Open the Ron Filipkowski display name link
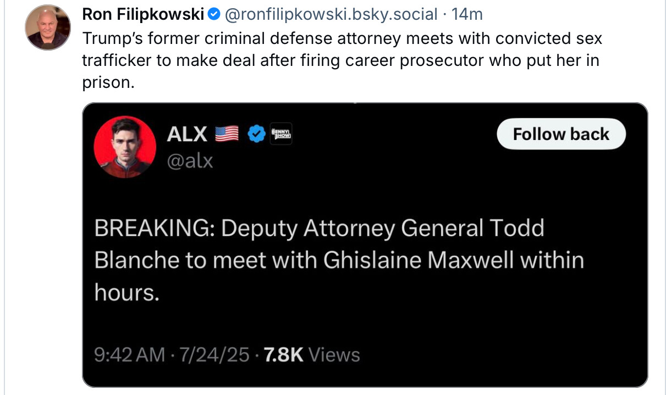Viewport: 666px width, 395px height. tap(143, 15)
